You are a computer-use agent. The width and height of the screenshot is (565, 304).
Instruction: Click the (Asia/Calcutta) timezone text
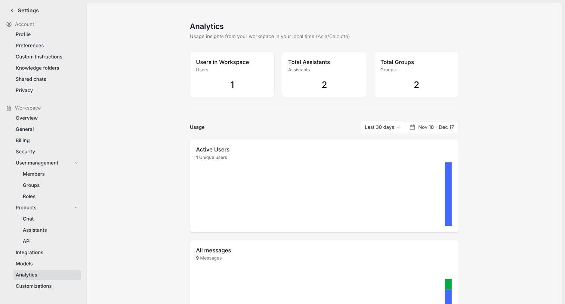[x=333, y=36]
